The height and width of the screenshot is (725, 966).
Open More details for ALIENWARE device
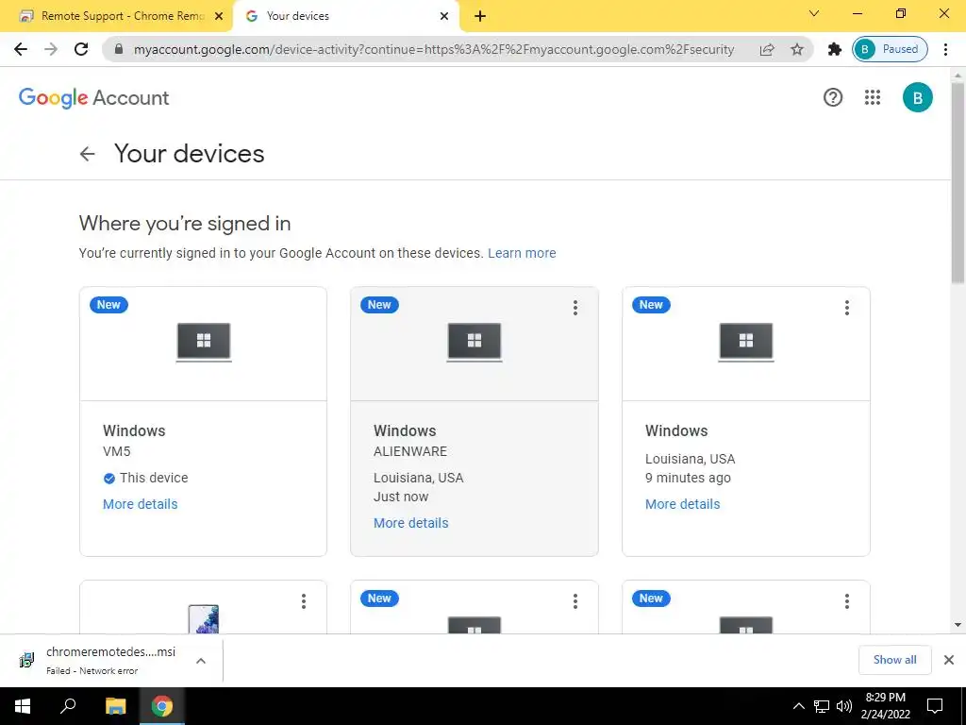[x=411, y=523]
